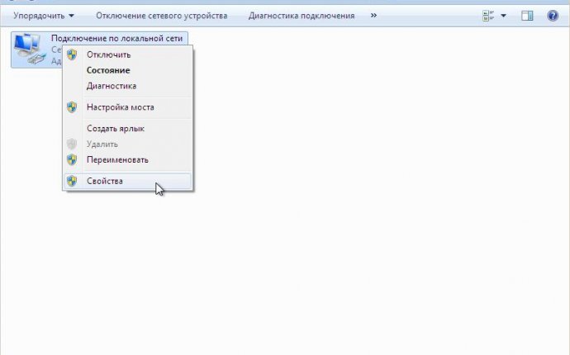Click the grey shield icon beside Удалить
This screenshot has width=570, height=355.
pos(72,144)
